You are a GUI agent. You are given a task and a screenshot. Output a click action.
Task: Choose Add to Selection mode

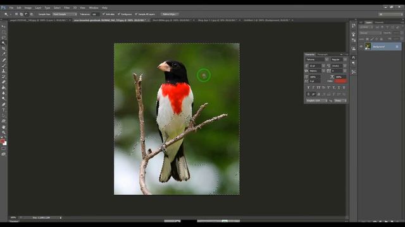(22, 14)
